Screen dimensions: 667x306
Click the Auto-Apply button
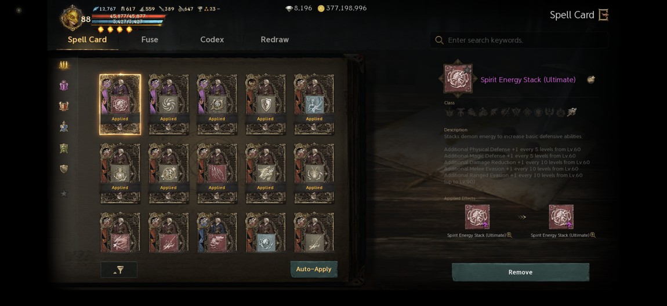314,269
